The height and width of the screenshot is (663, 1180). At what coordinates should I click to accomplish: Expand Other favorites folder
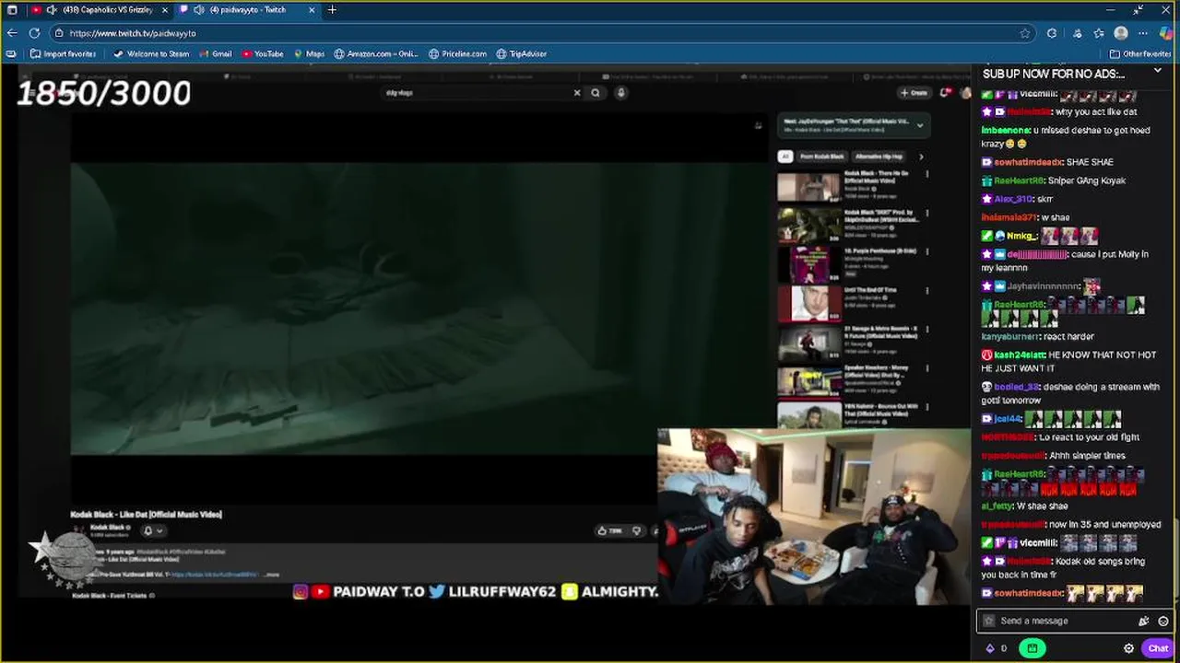pyautogui.click(x=1140, y=54)
